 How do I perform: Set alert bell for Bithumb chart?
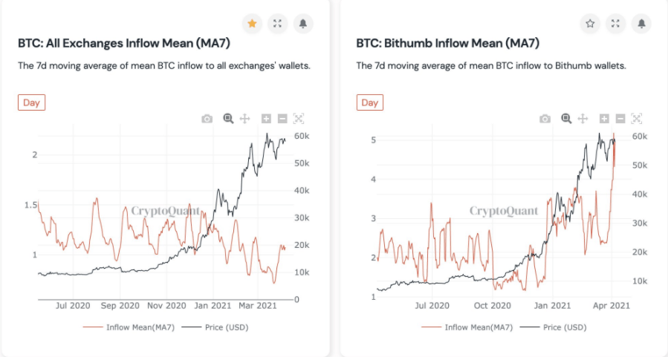tap(641, 24)
